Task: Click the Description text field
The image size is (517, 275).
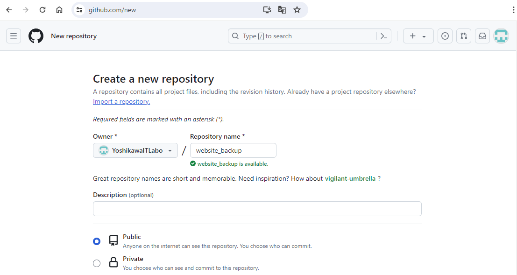Action: click(x=257, y=209)
